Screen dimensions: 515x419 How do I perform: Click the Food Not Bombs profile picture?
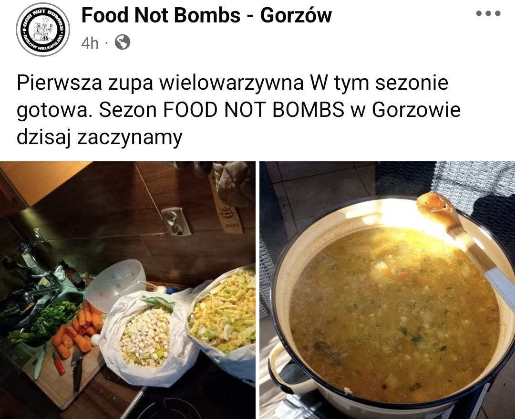click(x=43, y=30)
